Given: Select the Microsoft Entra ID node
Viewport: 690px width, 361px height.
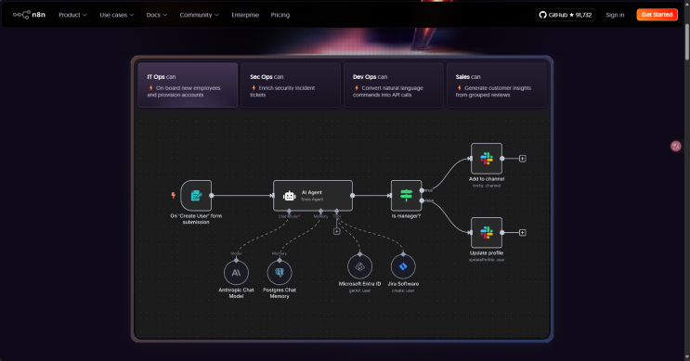Looking at the screenshot, I should (x=360, y=266).
